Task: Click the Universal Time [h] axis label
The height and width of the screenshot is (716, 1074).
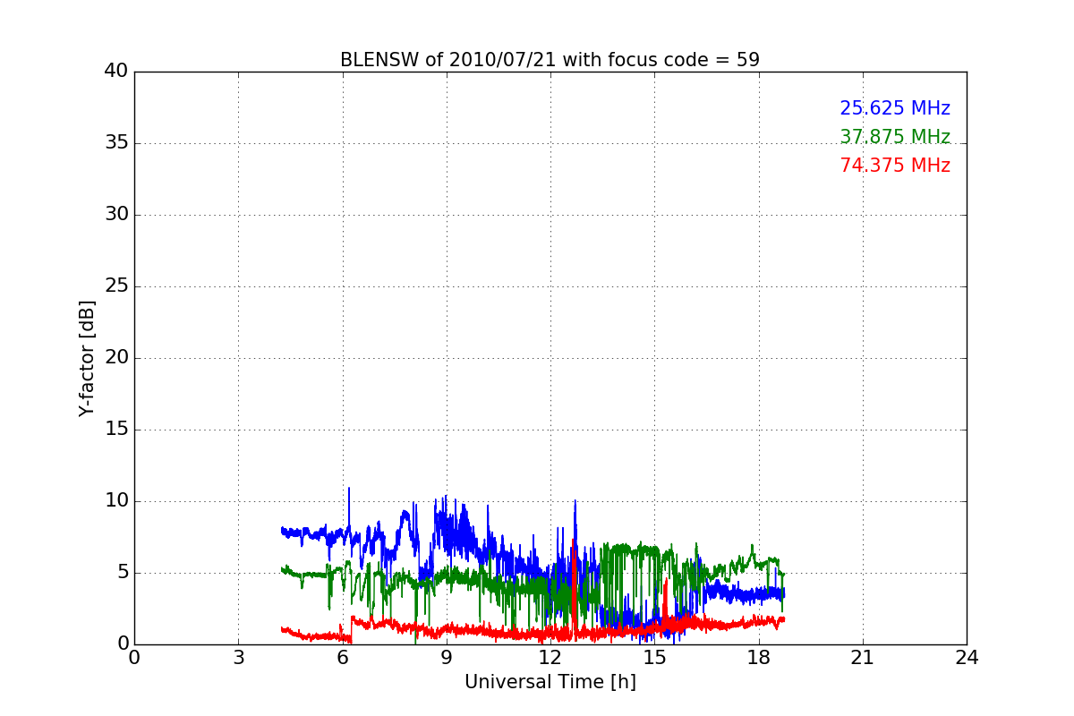Action: (550, 682)
